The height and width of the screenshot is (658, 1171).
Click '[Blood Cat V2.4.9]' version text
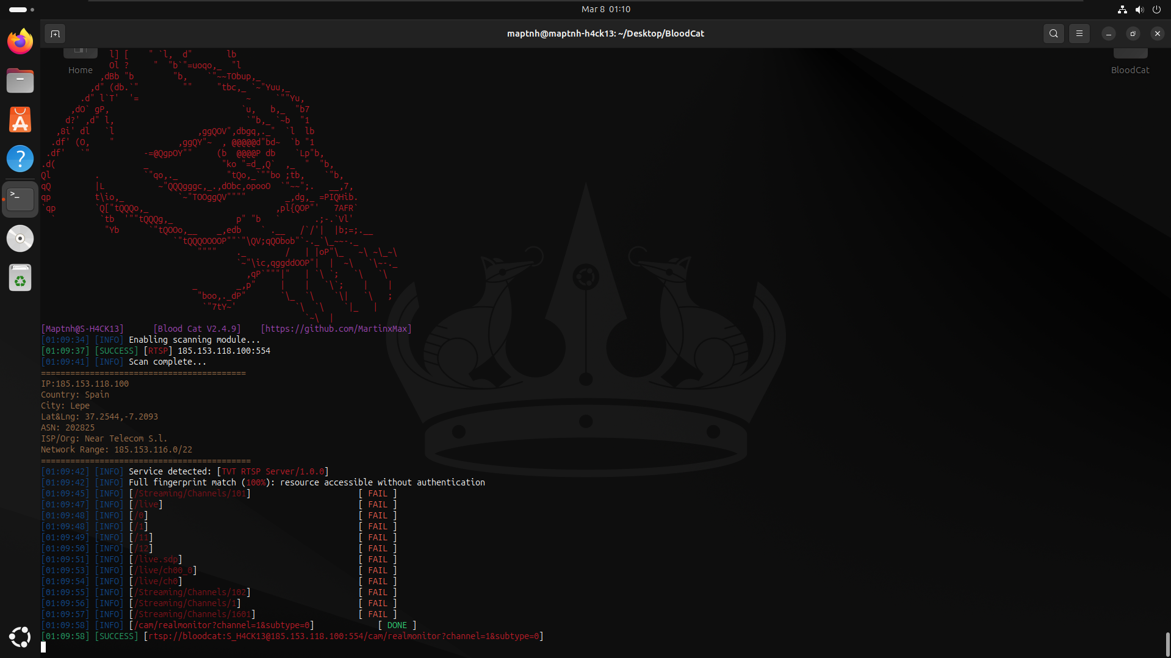[197, 329]
